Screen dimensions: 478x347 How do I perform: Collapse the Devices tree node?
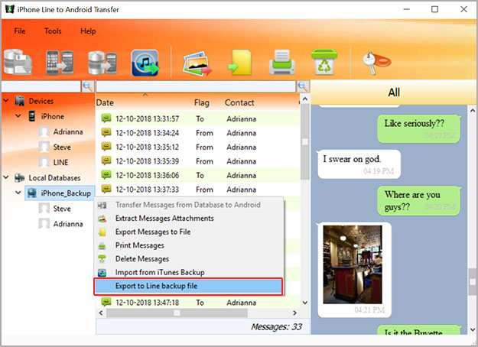click(x=7, y=101)
